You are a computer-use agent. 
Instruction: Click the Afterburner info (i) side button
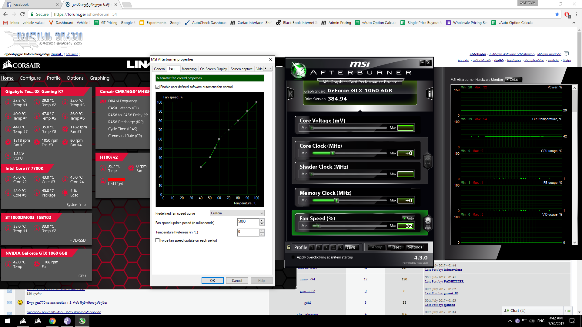tap(429, 94)
